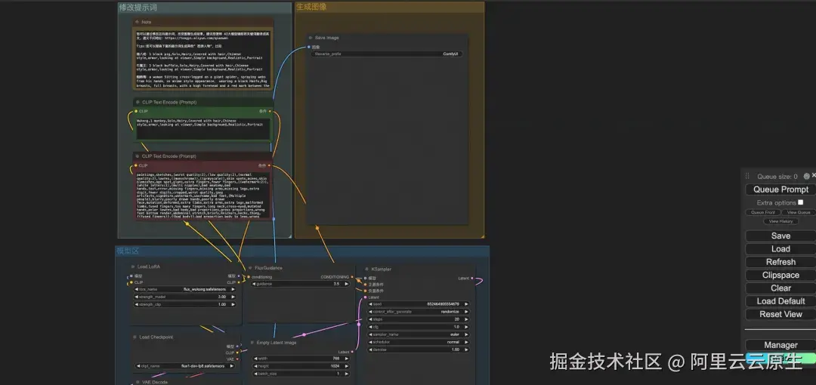
Task: Click the positive prompt text box starting with Wukong
Action: [203, 130]
